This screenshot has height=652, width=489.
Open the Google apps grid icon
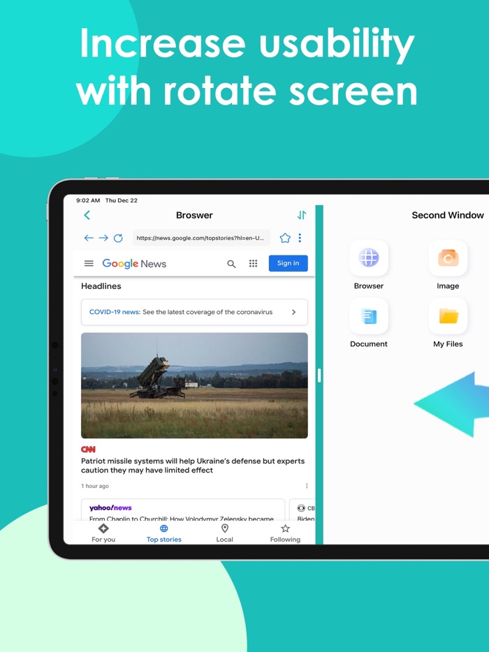(253, 263)
